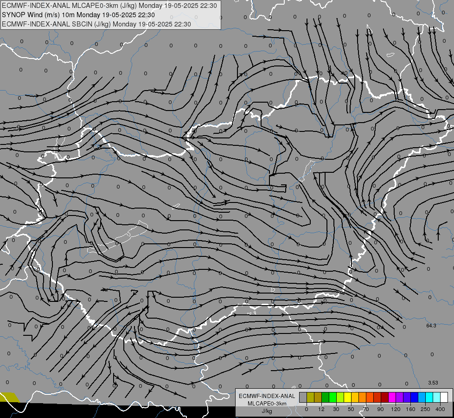This screenshot has height=418, width=454.
Task: Click the legend scale label 120
Action: [396, 409]
